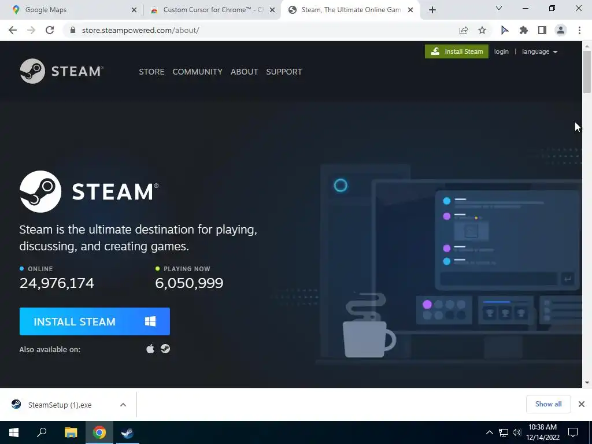Click the 'ONLINE' label
This screenshot has height=444, width=592.
[40, 269]
